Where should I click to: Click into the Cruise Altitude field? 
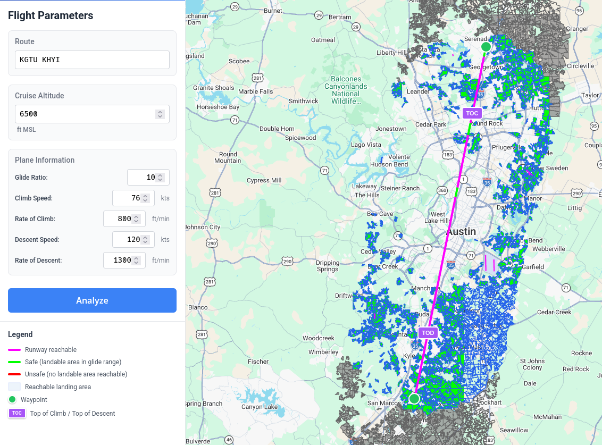[x=85, y=114]
